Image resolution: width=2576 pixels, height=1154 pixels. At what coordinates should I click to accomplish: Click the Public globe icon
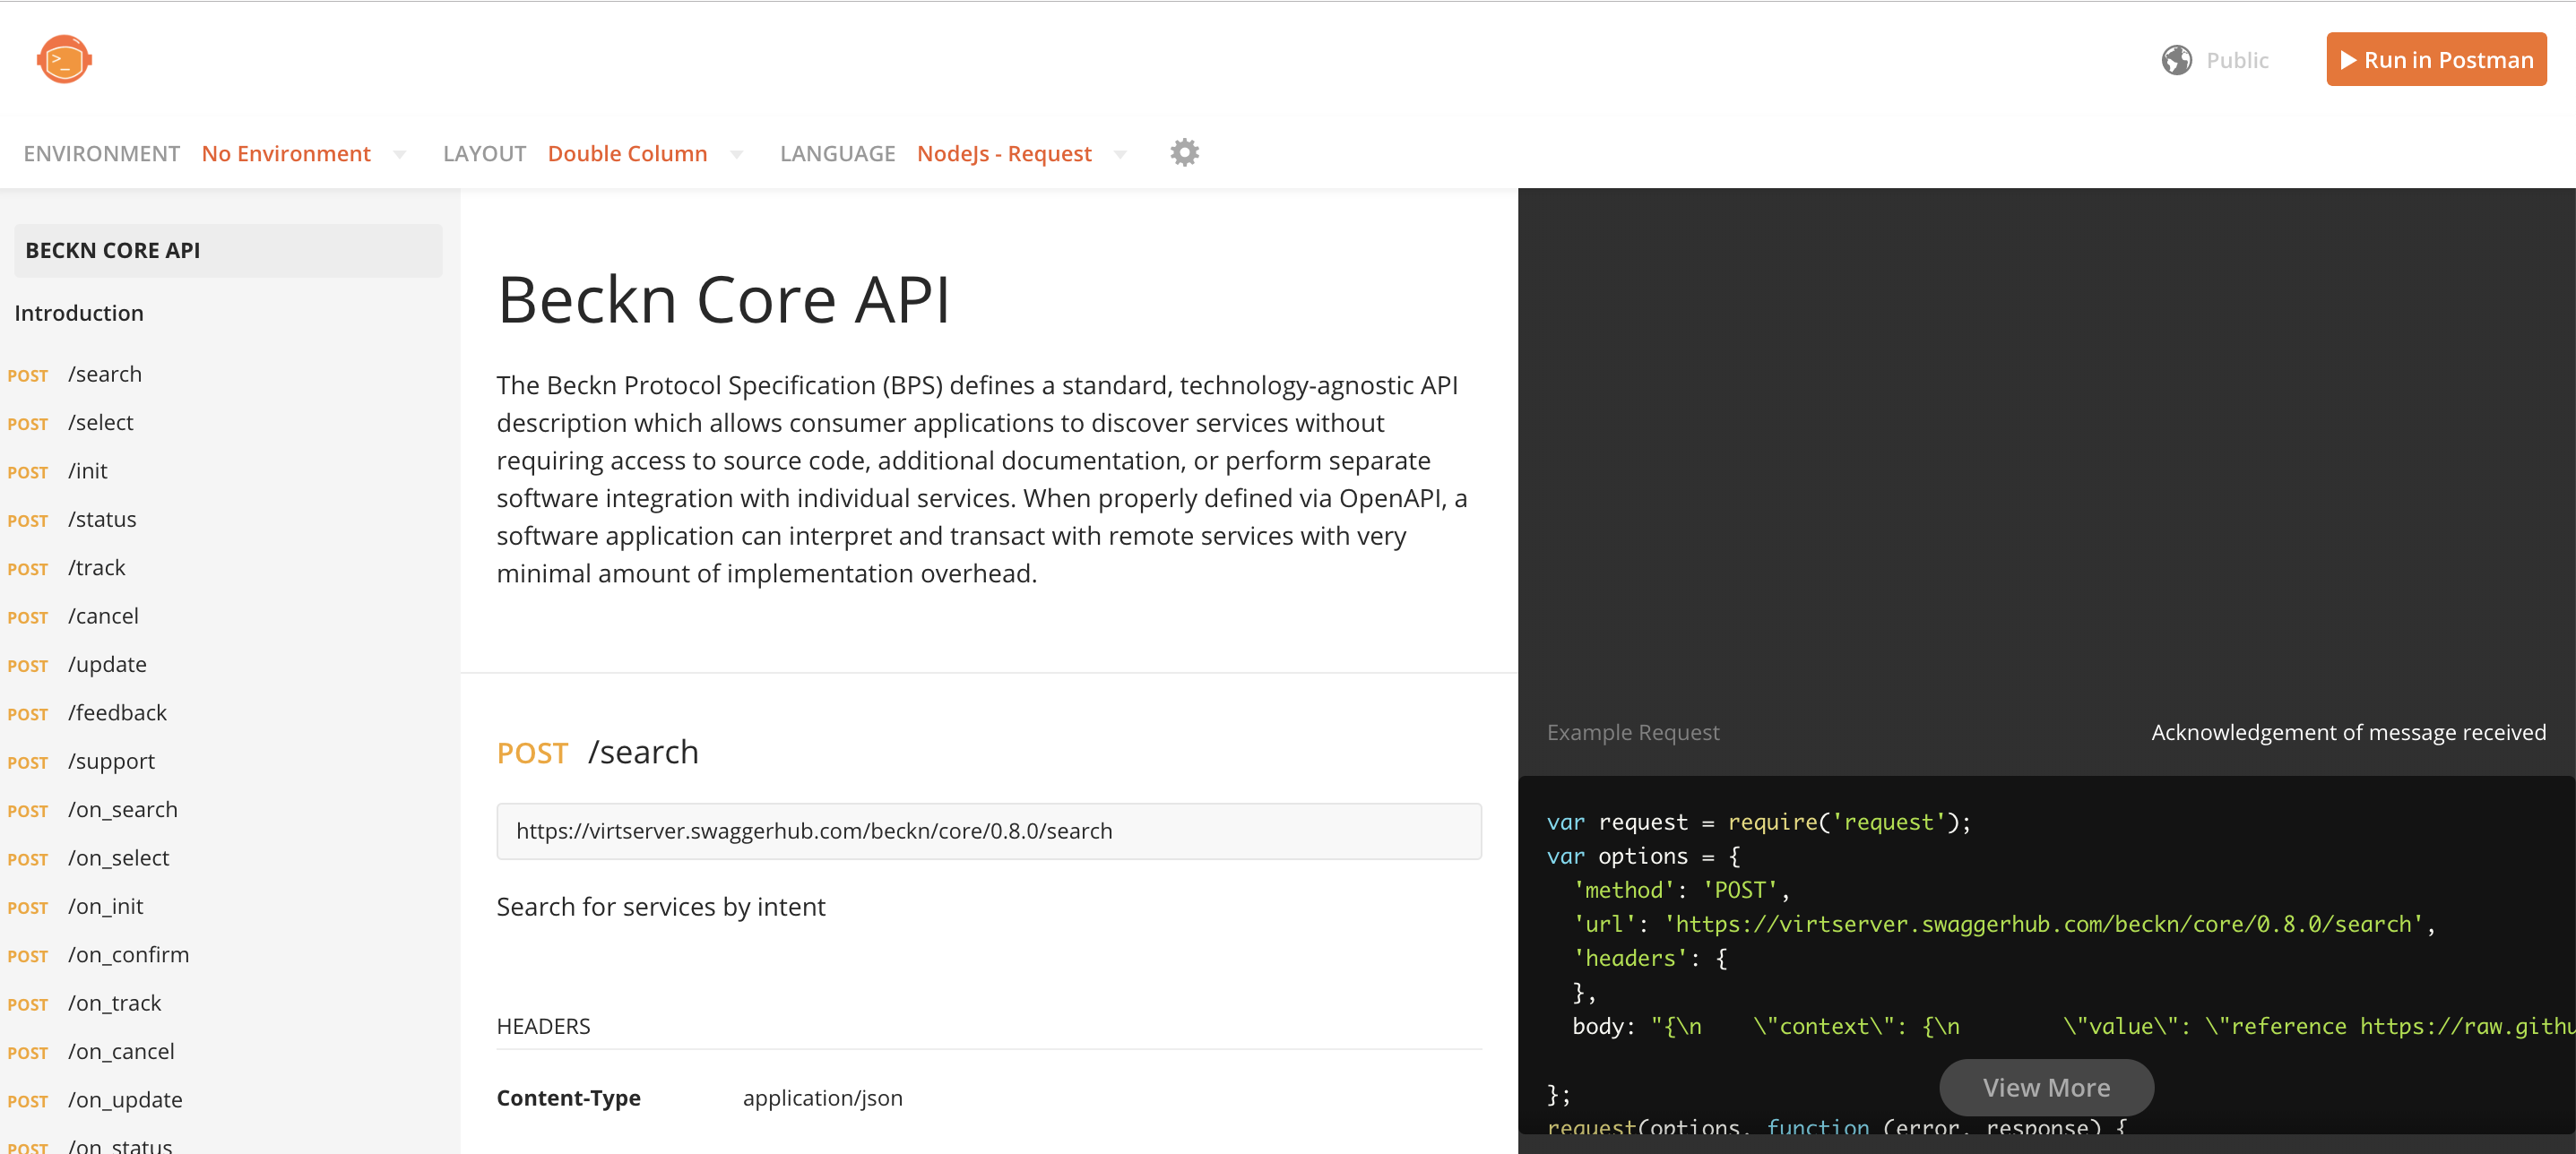coord(2176,60)
